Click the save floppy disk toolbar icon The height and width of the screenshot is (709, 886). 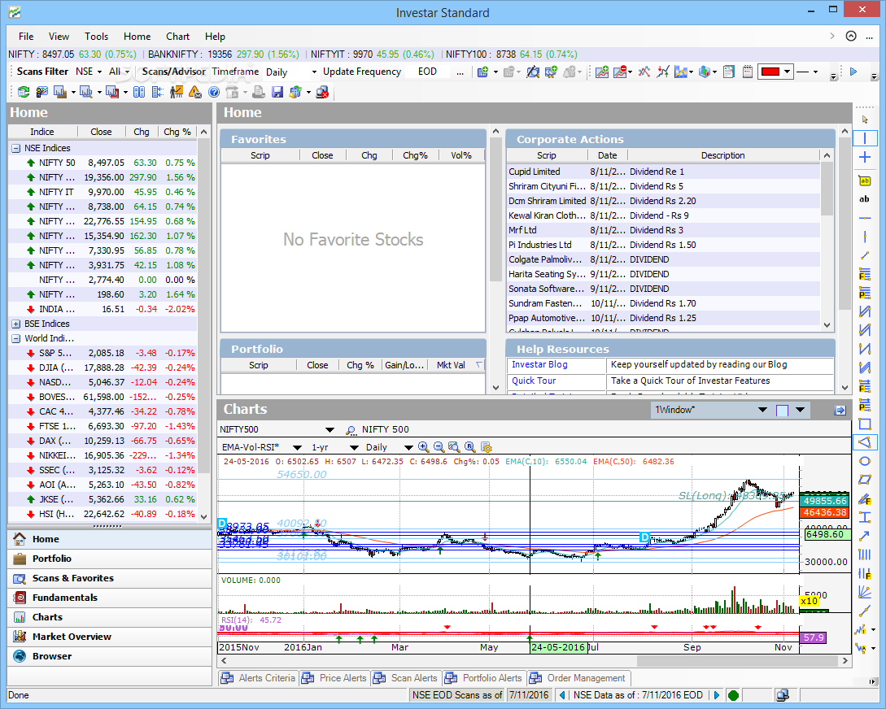point(277,91)
